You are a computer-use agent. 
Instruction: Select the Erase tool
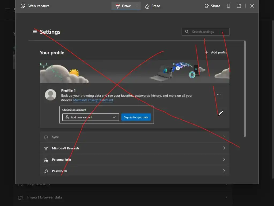153,6
